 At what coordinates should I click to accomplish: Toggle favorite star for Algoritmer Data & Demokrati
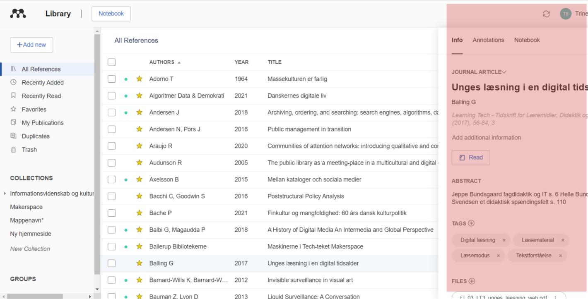140,96
